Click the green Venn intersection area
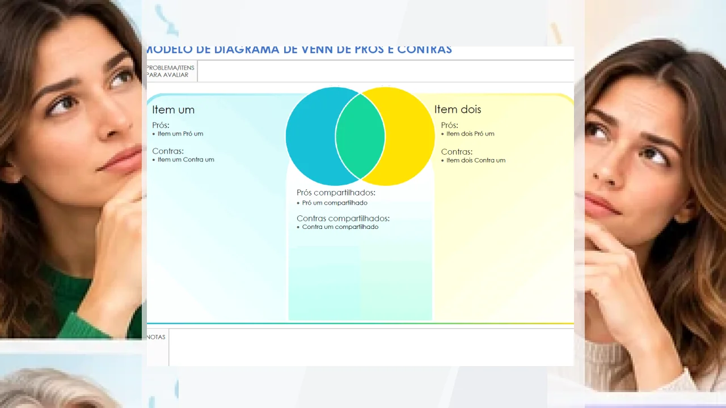726x408 pixels. point(360,137)
